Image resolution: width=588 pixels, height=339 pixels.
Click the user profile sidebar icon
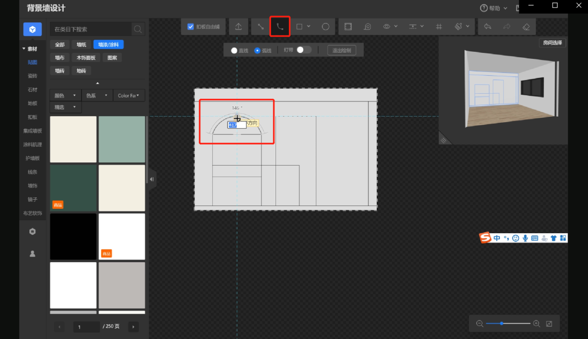pos(33,254)
